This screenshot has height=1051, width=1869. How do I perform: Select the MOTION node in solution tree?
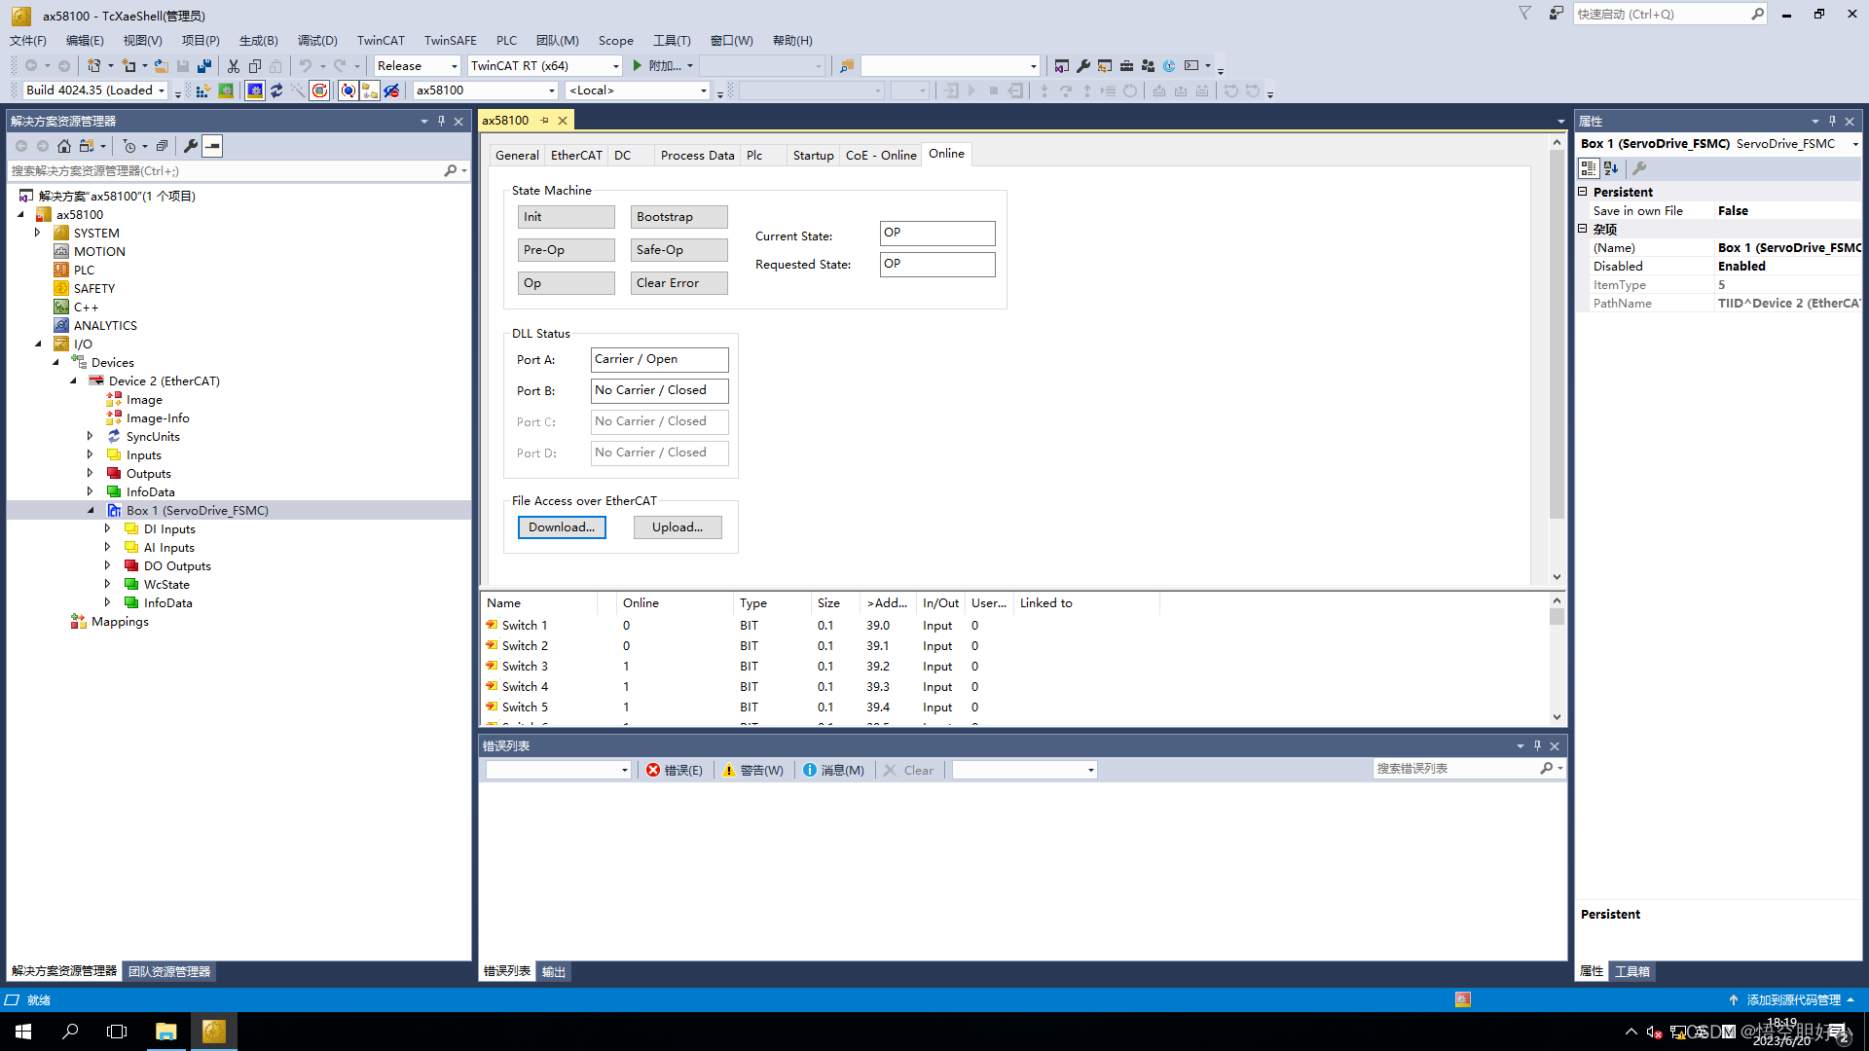100,250
